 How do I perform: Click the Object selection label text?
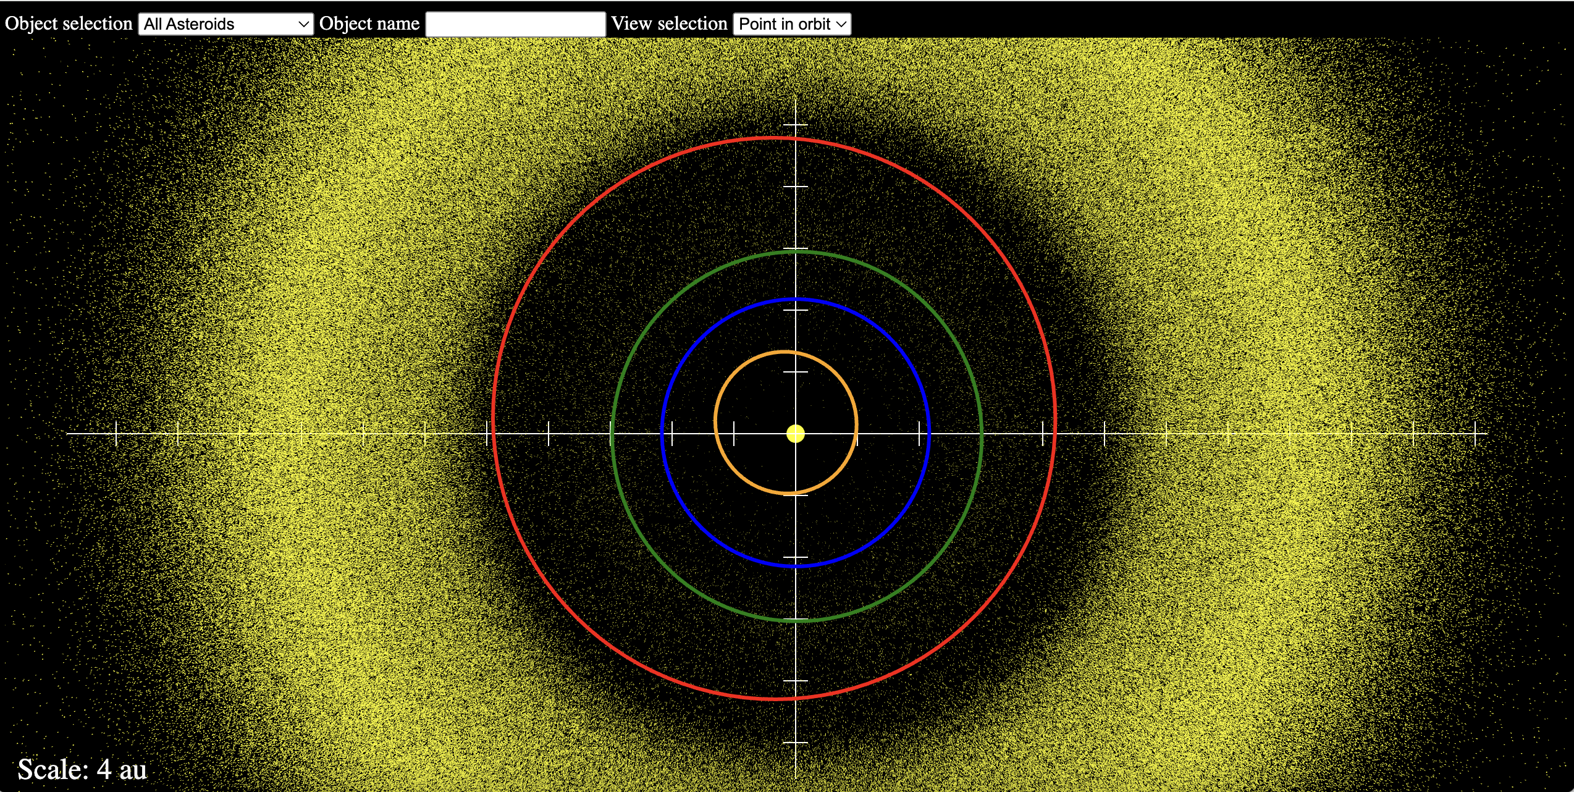click(69, 24)
